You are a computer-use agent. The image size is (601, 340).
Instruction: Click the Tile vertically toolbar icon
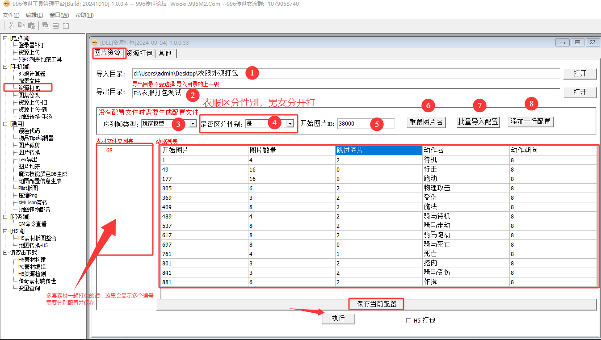(66, 25)
